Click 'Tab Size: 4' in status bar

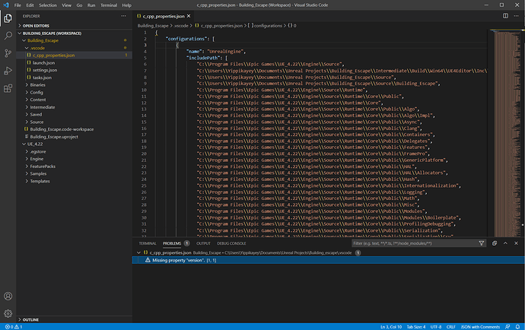[x=418, y=326]
